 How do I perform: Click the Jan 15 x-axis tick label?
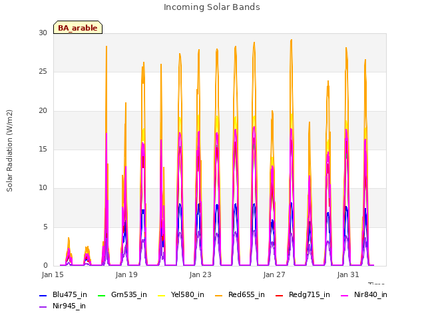[53, 274]
